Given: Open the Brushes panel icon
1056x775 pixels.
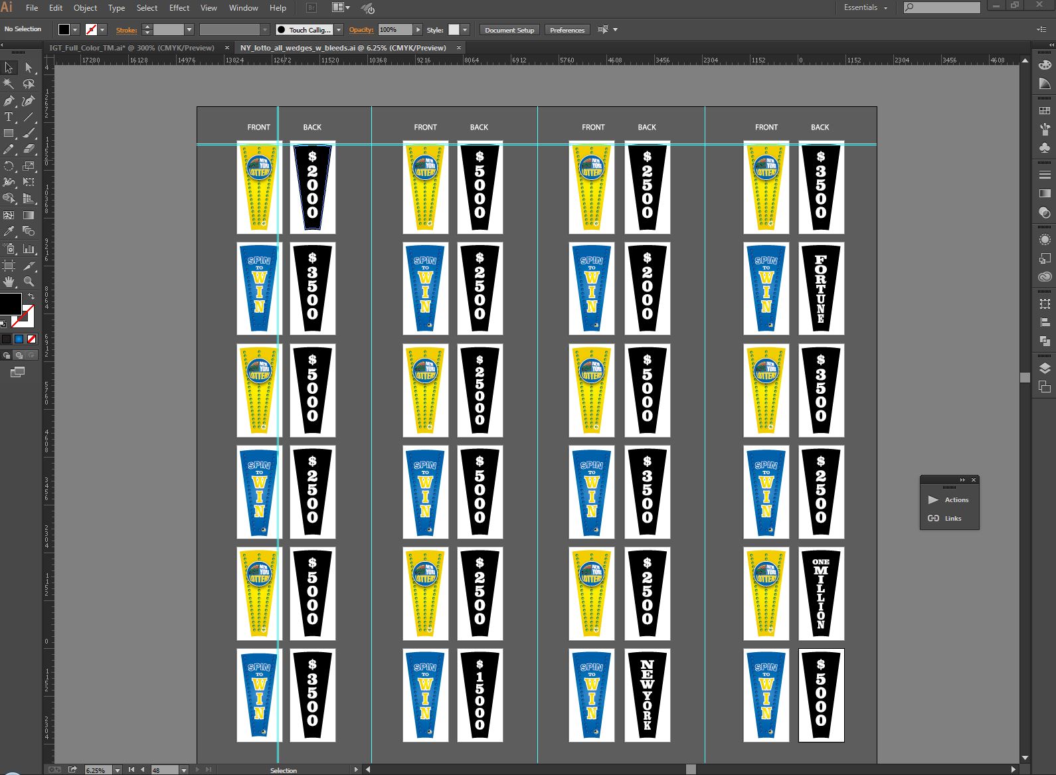Looking at the screenshot, I should [1045, 129].
